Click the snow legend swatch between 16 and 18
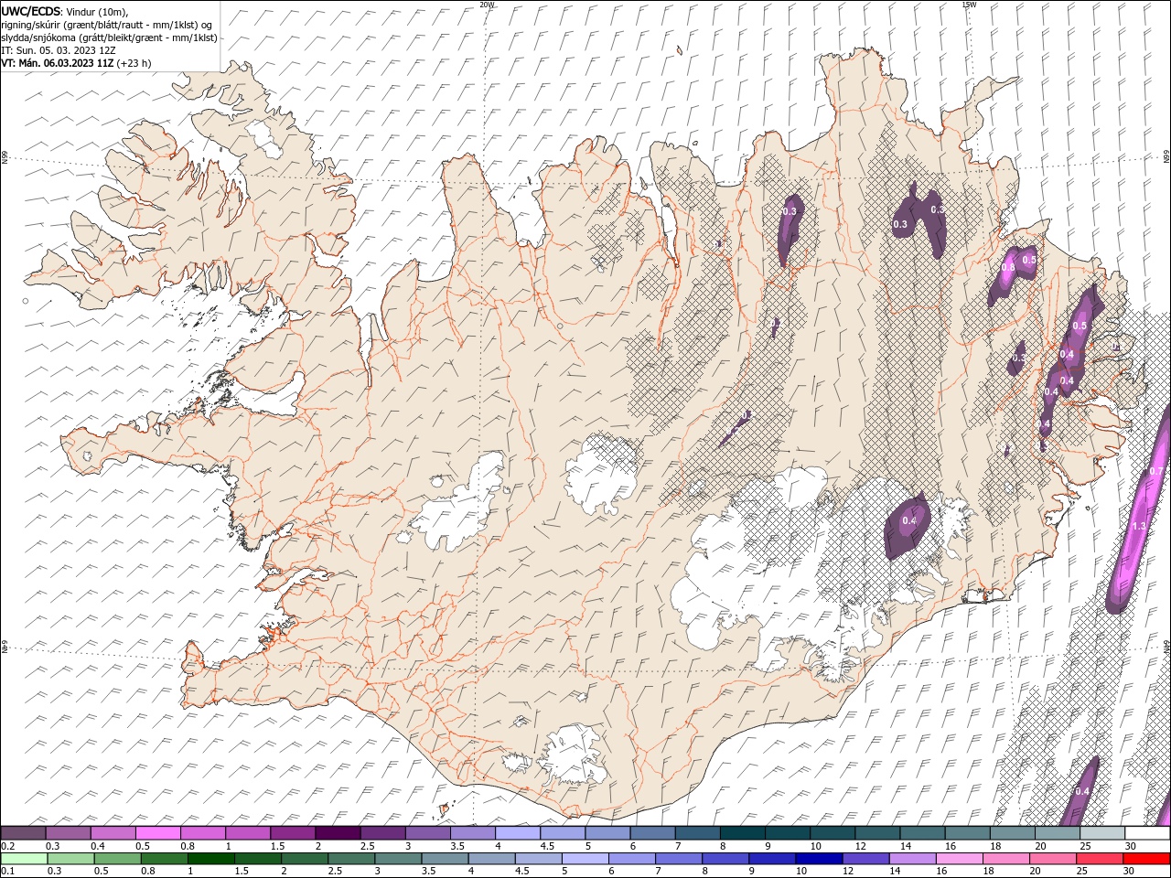 tap(968, 833)
